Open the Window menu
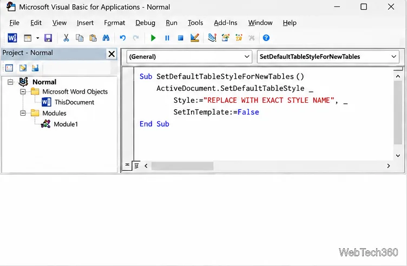 pyautogui.click(x=260, y=23)
